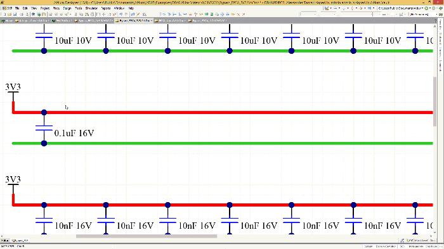Switch to the Home document tab
The width and height of the screenshot is (444, 249).
[x=8, y=21]
